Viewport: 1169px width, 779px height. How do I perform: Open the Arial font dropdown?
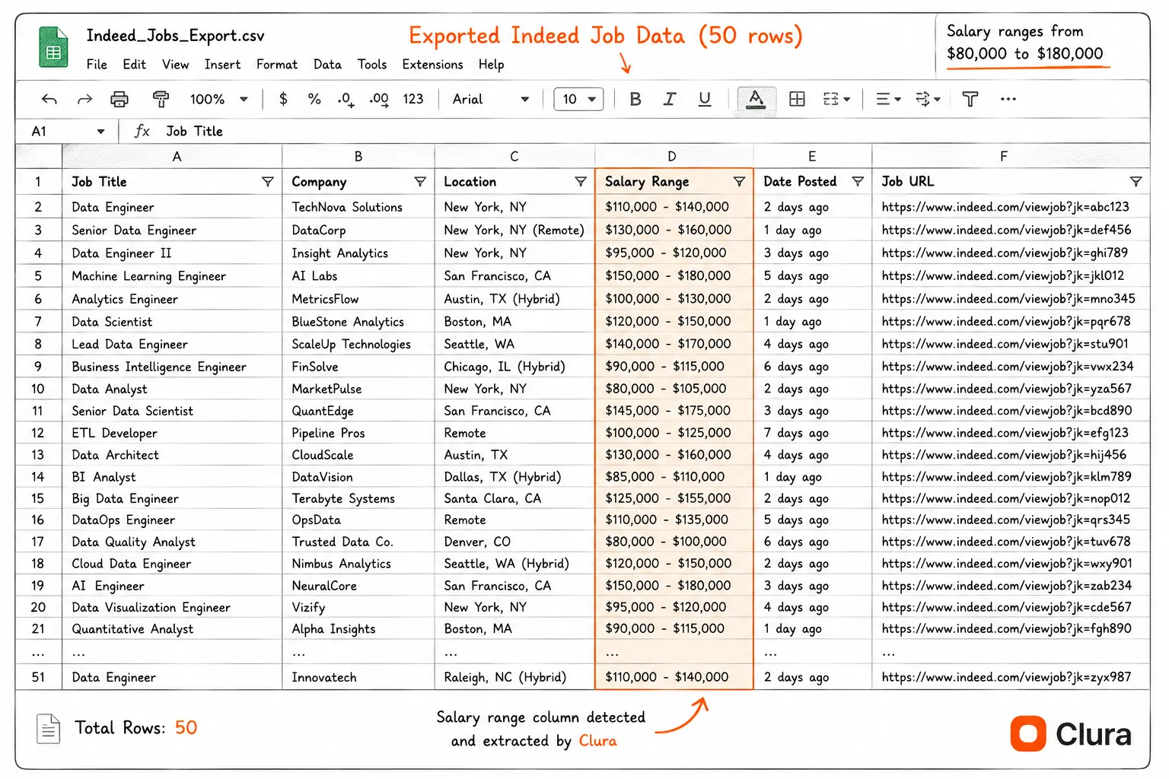click(x=491, y=99)
